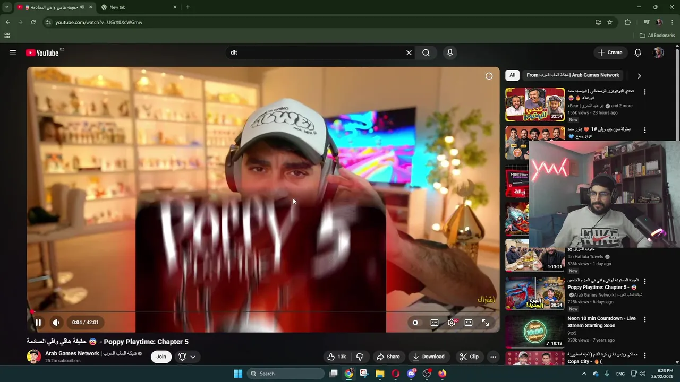Like the video (13k)
The height and width of the screenshot is (382, 680).
(337, 357)
